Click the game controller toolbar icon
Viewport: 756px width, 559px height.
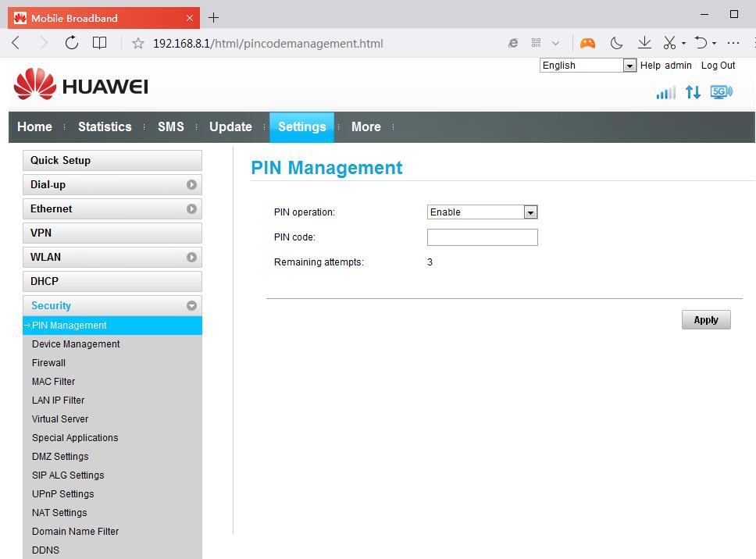click(x=587, y=43)
